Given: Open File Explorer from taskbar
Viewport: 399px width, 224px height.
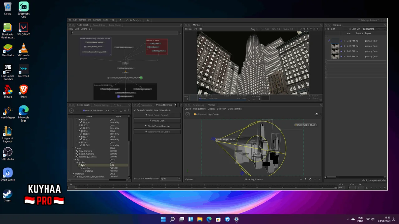Looking at the screenshot, I should point(200,219).
